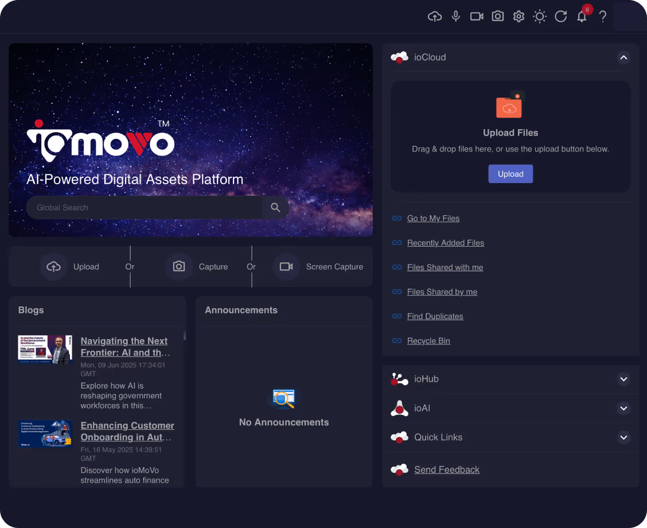Start audio recording with the microphone icon

click(455, 17)
